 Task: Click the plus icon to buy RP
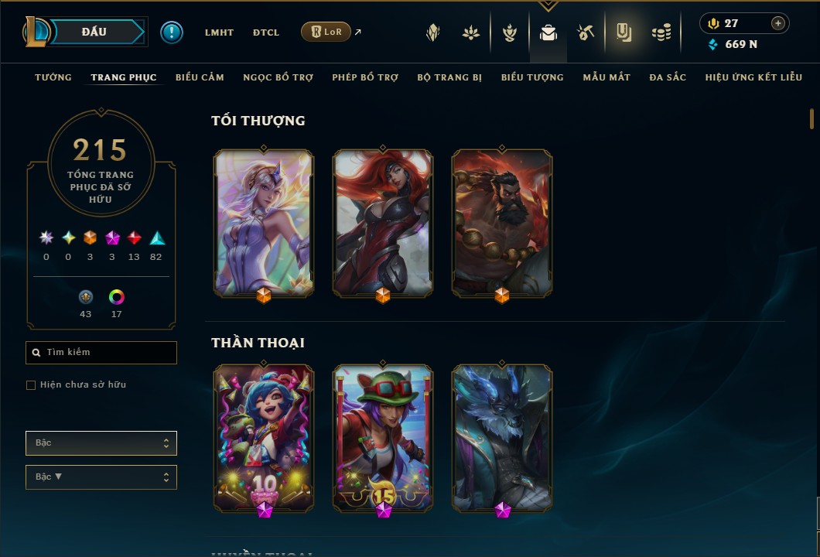pyautogui.click(x=777, y=23)
